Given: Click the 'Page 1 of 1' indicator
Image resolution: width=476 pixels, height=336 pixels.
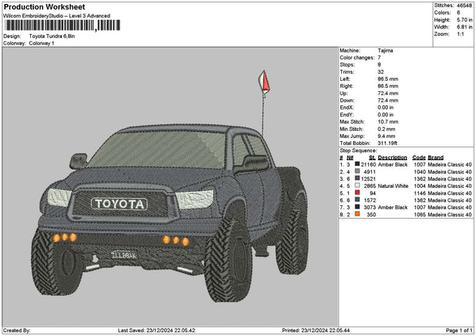Looking at the screenshot, I should [x=459, y=330].
